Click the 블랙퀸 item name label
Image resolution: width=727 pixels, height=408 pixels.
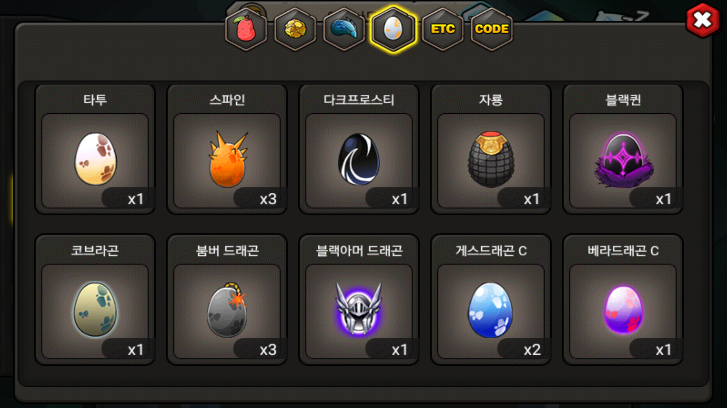[x=623, y=100]
